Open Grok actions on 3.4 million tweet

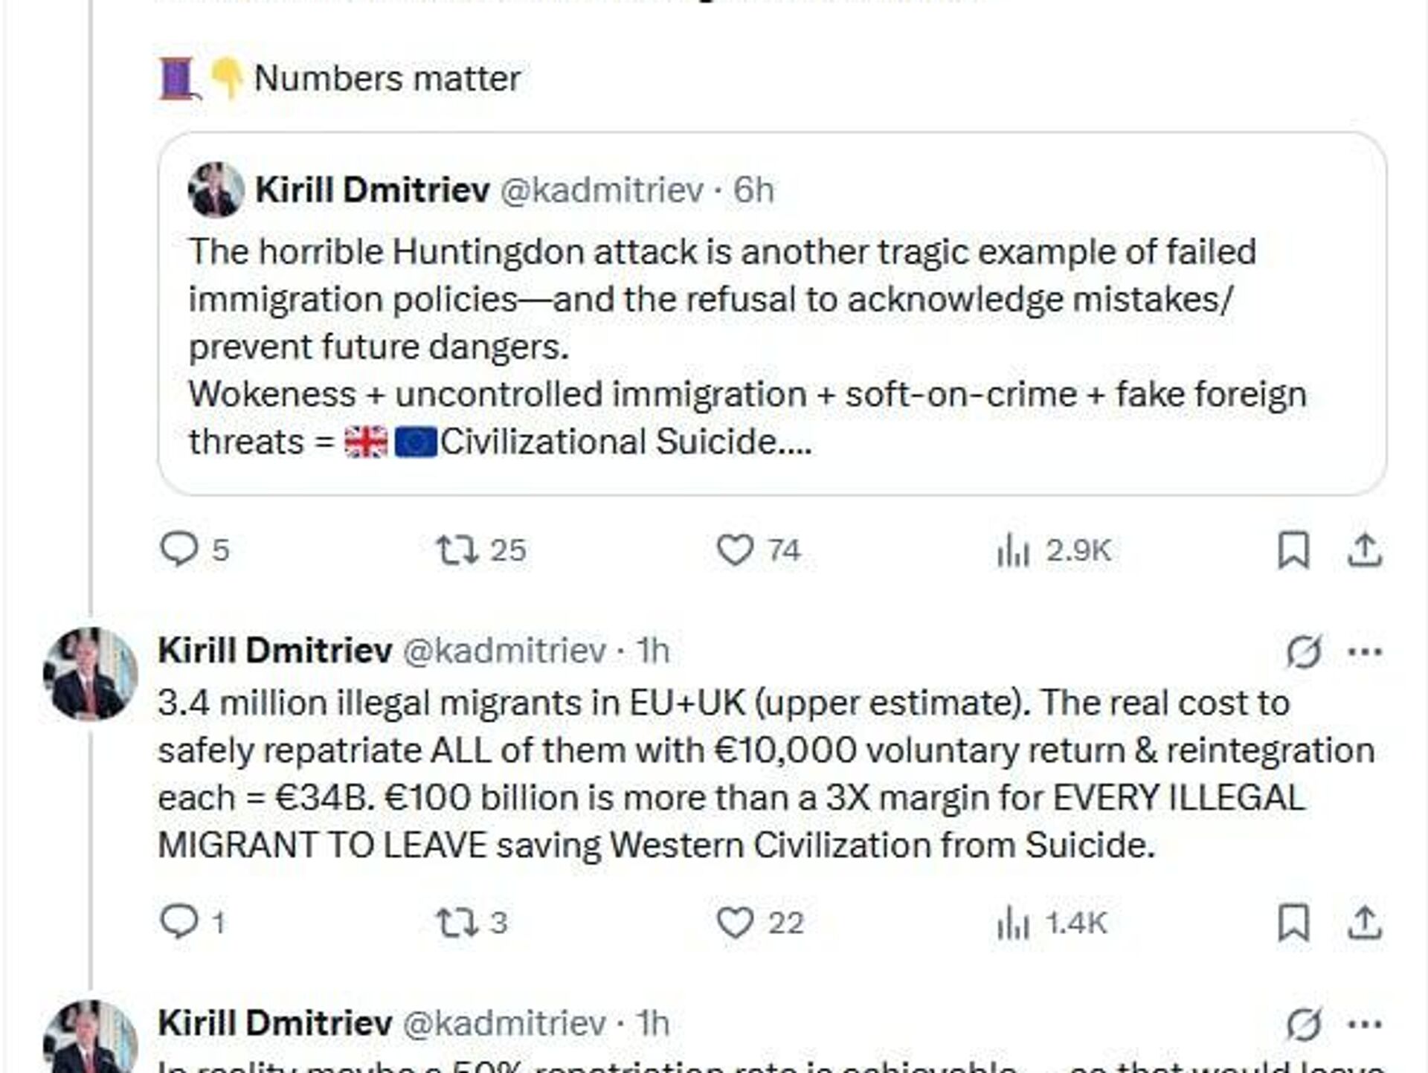click(x=1304, y=652)
